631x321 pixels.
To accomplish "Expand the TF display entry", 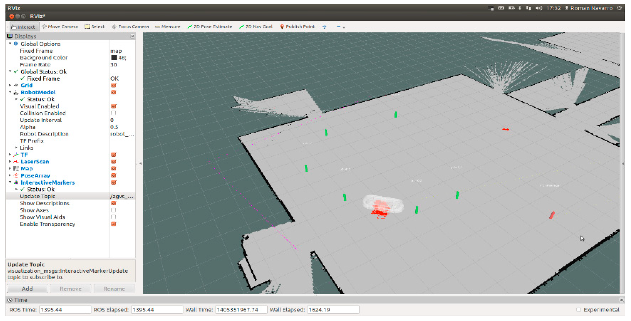I will [x=10, y=155].
